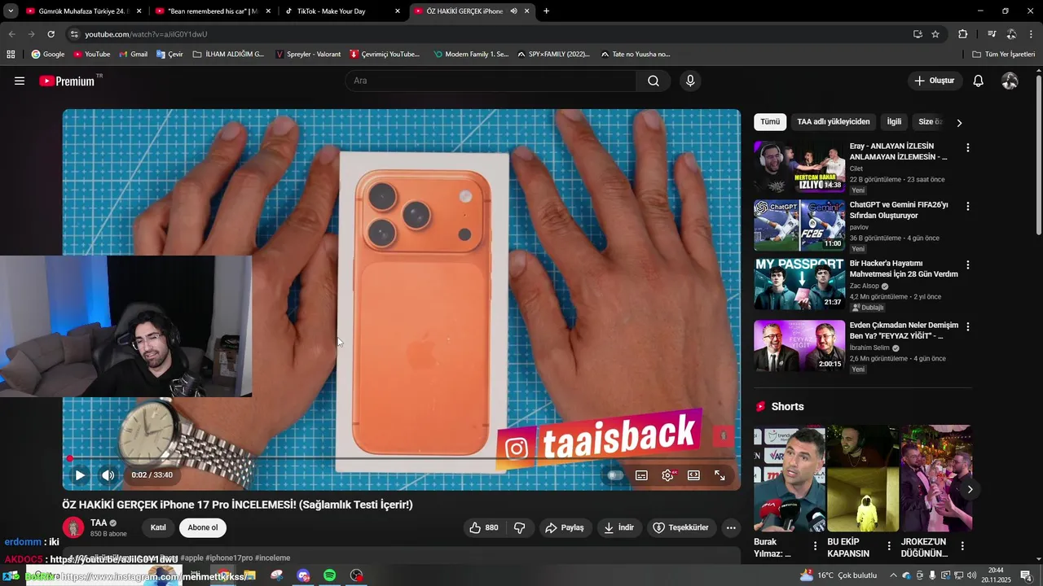Select the TAA adlı yükleyiciden chip

coord(833,122)
